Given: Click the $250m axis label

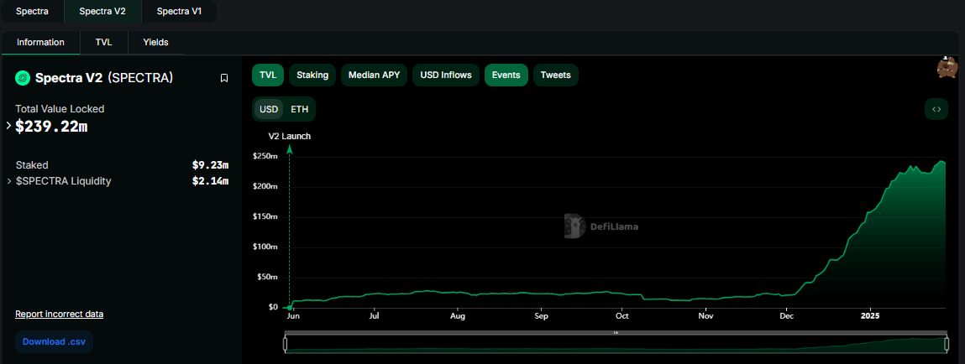Looking at the screenshot, I should click(265, 156).
